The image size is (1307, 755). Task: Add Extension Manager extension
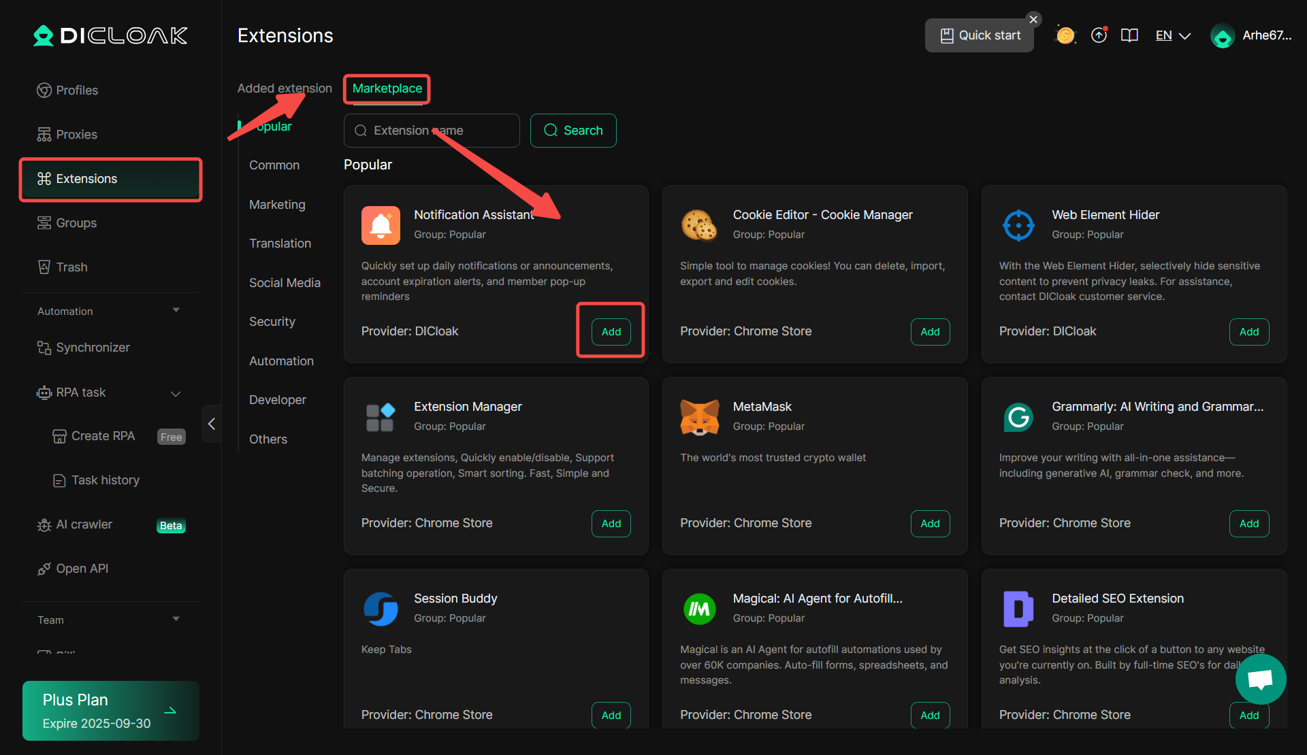(x=611, y=523)
